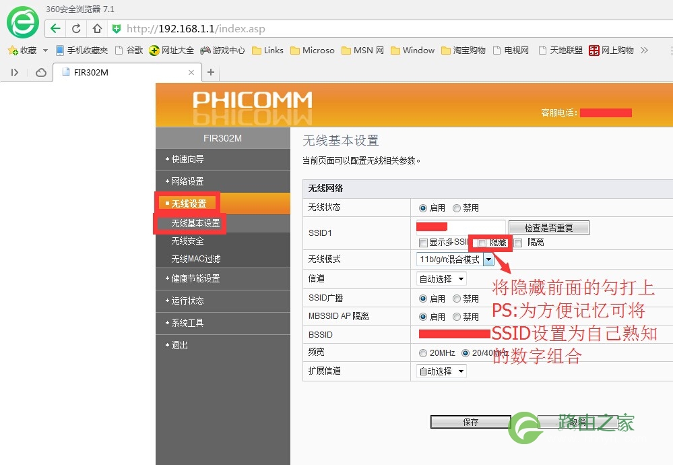The height and width of the screenshot is (465, 673).
Task: Check the 显示多SSID checkbox
Action: 423,243
